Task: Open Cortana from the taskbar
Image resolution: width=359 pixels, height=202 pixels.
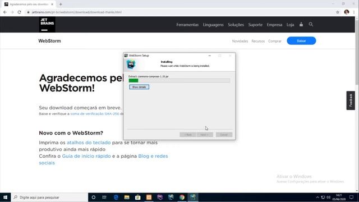Action: coord(94,197)
